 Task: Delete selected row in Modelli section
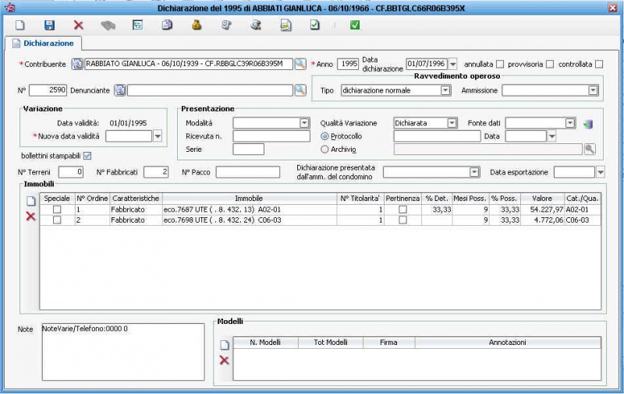point(225,360)
